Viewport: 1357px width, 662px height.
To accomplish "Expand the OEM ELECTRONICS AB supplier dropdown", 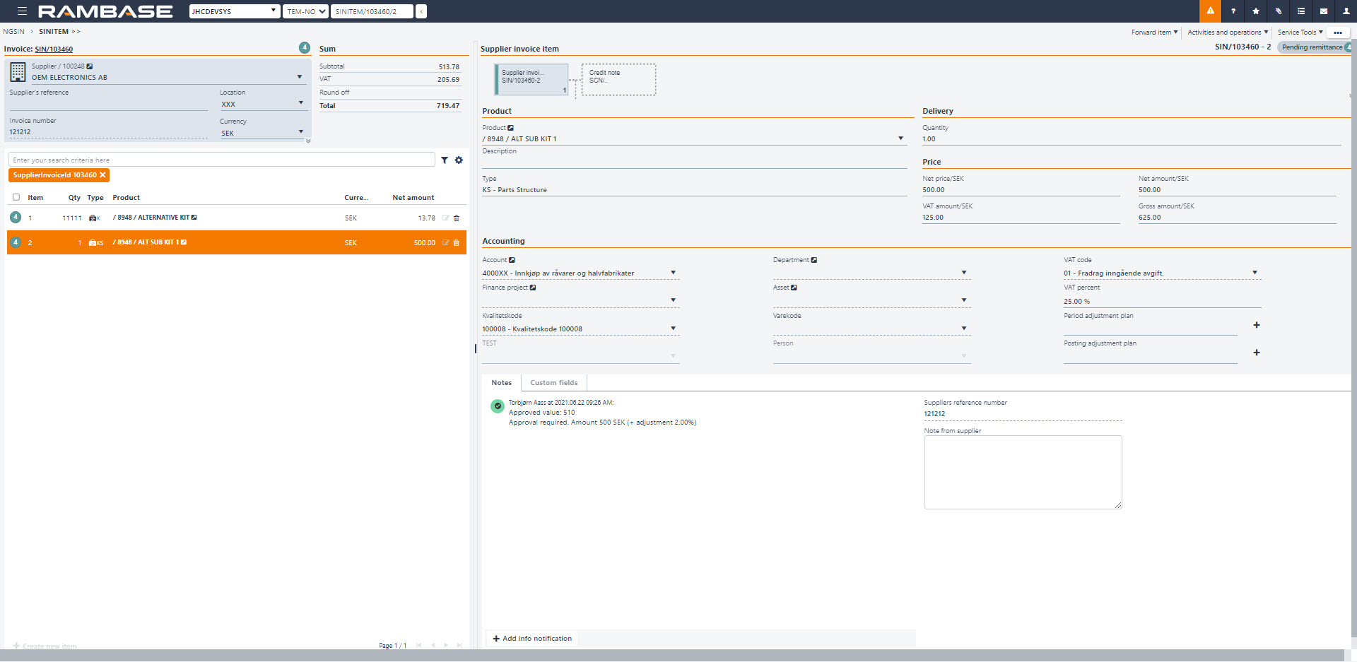I will tap(299, 77).
